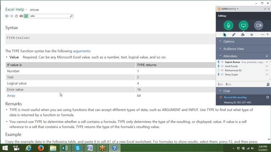Select the arrow pointer drawing tool
Viewport: 271px width, 152px height.
pyautogui.click(x=225, y=35)
